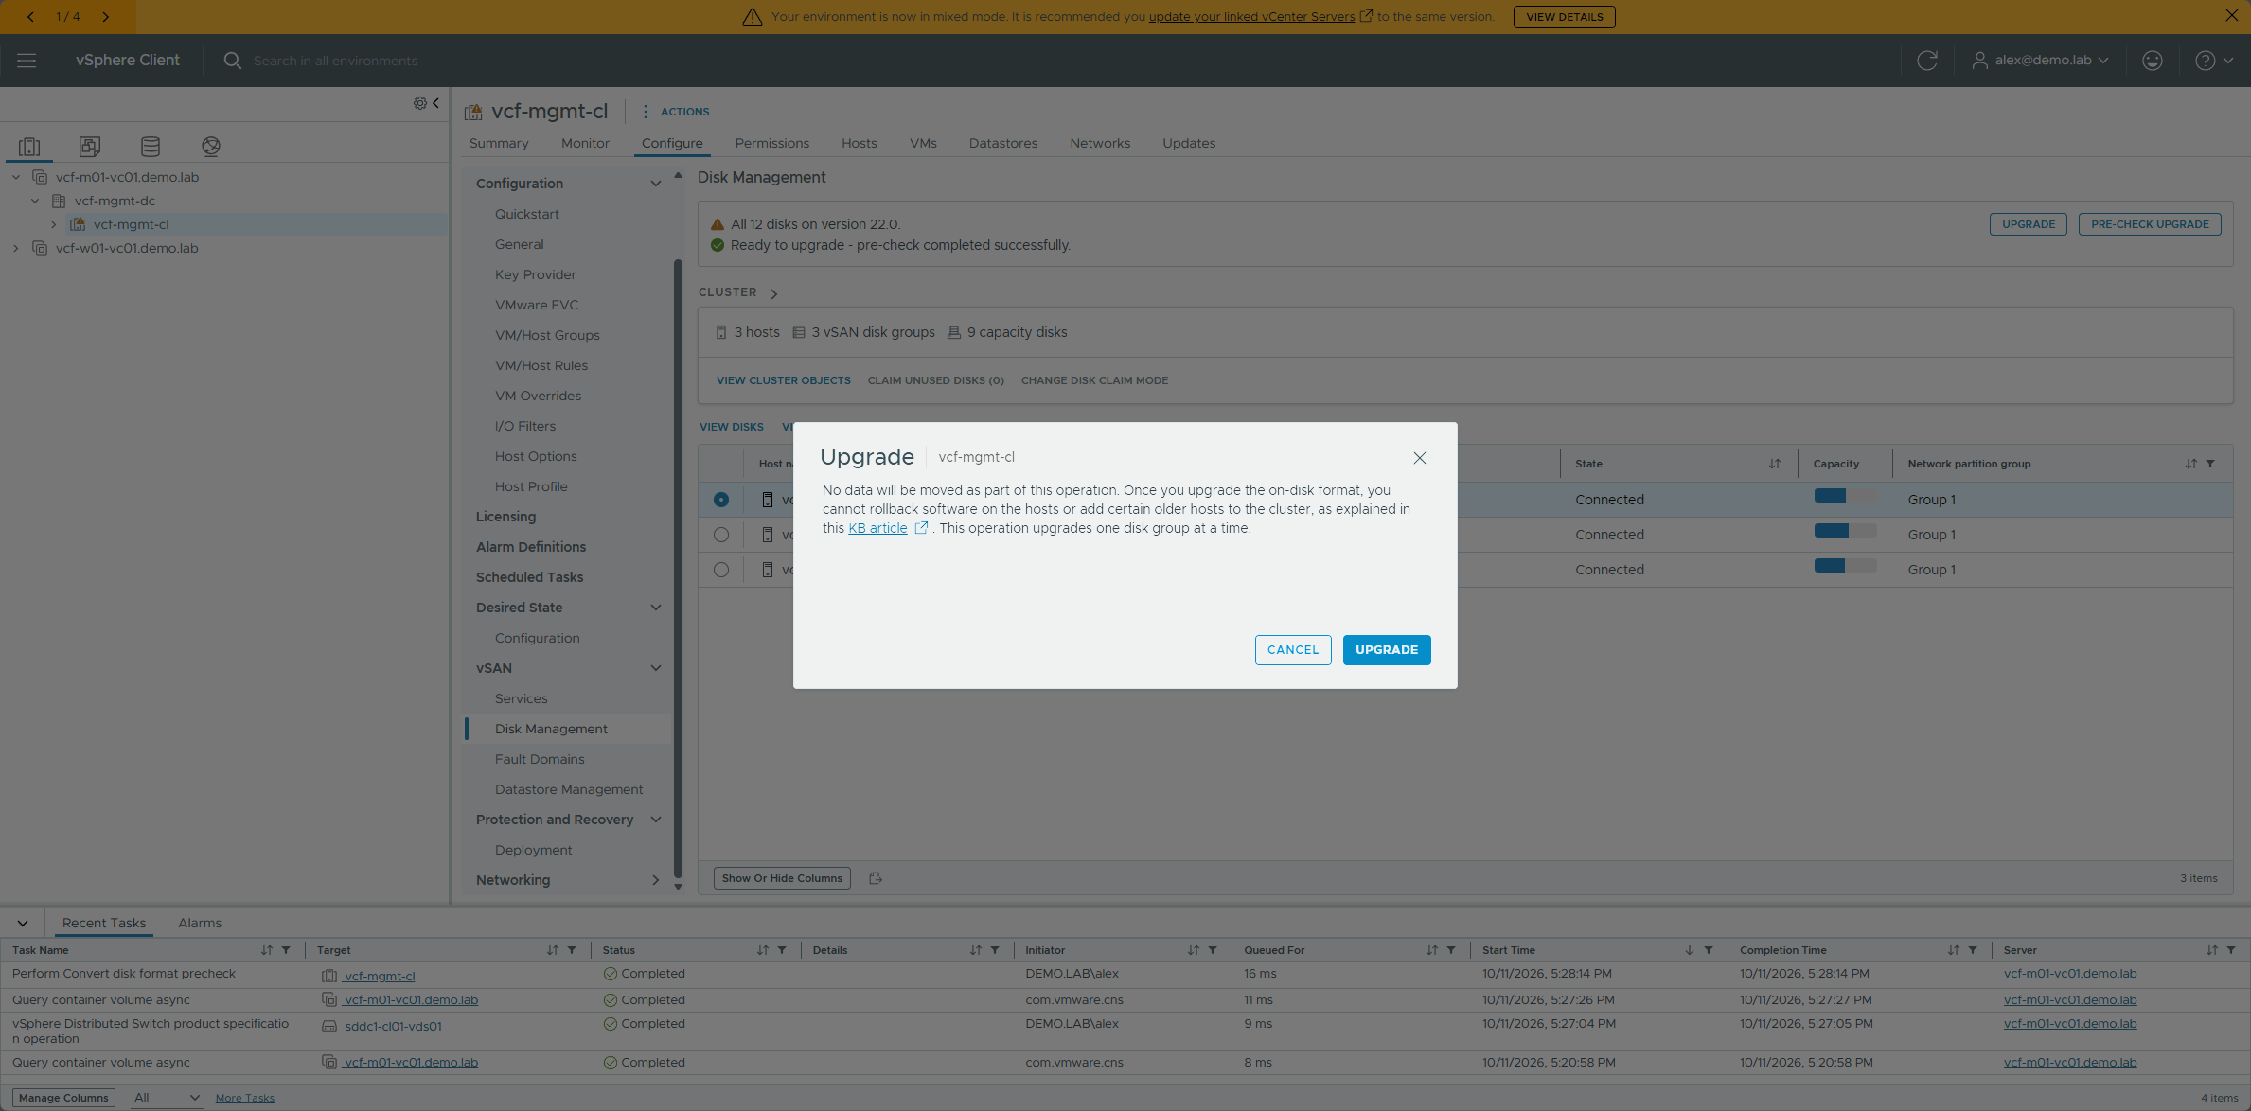Select the third host row radio button
The height and width of the screenshot is (1111, 2251).
(x=721, y=570)
